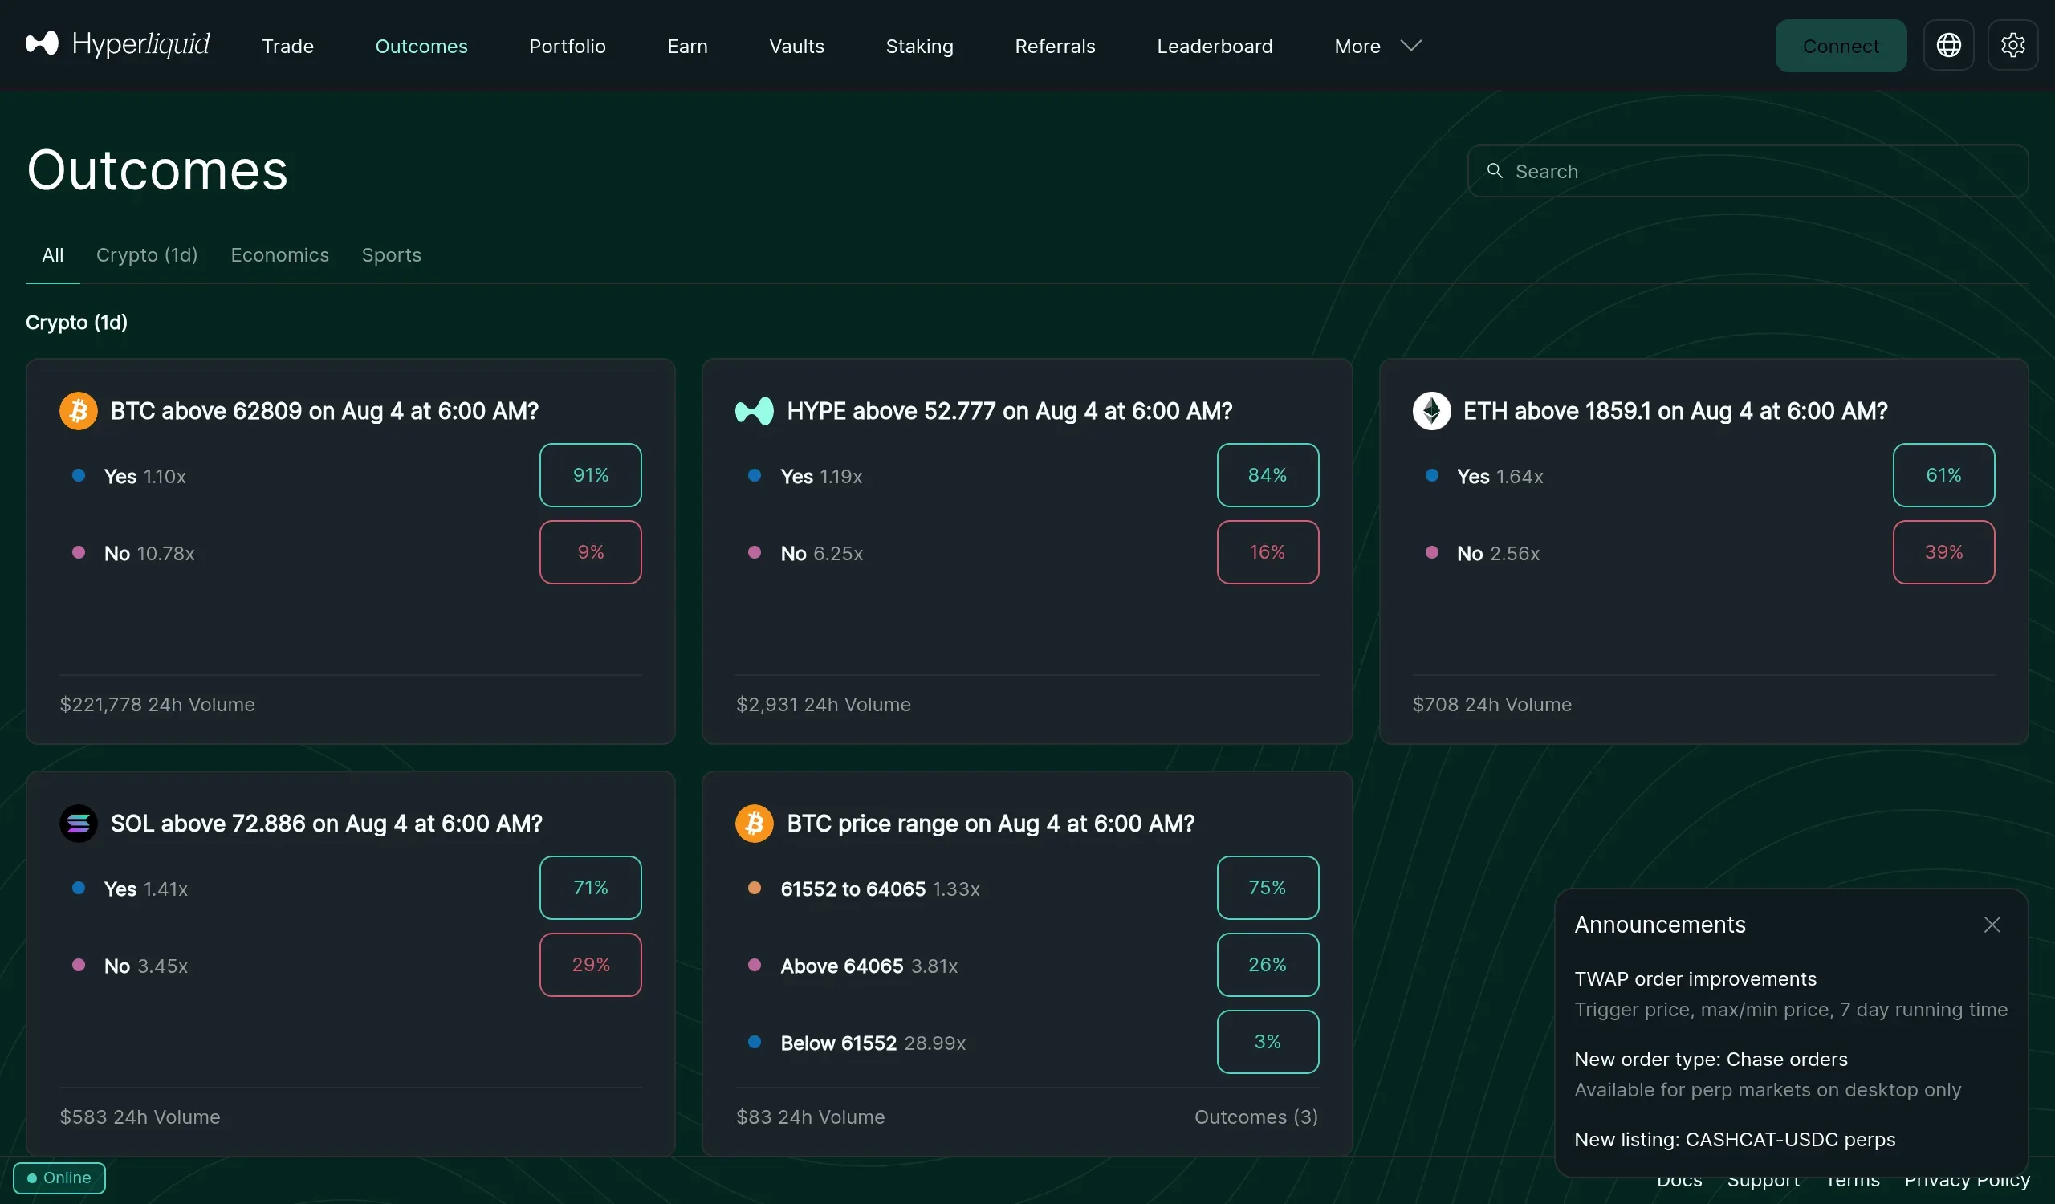Click the $583 24h Volume text
Viewport: 2055px width, 1204px height.
(x=140, y=1117)
